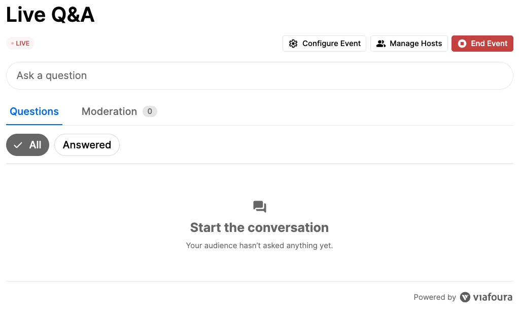
Task: Switch to the Questions tab
Action: pyautogui.click(x=34, y=111)
